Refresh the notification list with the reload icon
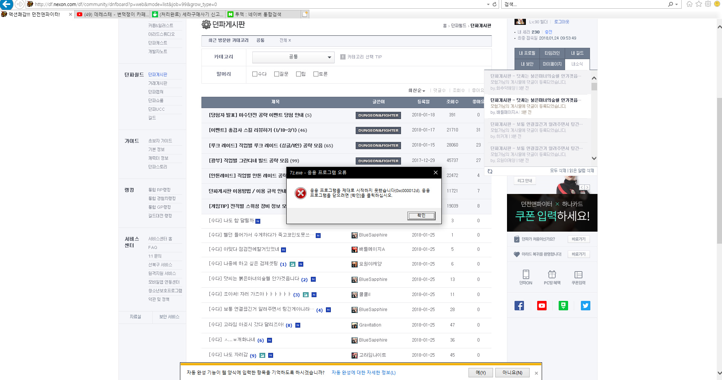Image resolution: width=722 pixels, height=380 pixels. pos(490,171)
